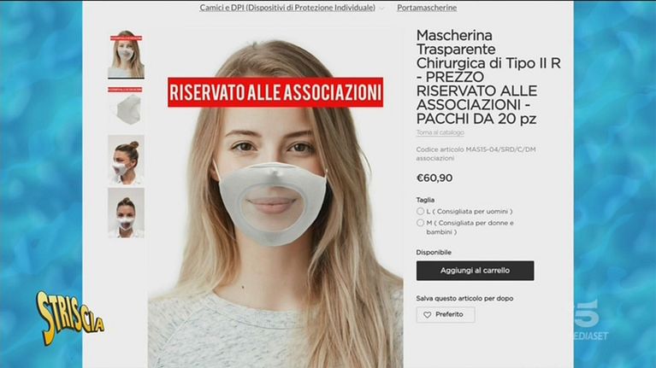The image size is (656, 368).
Task: Click the Preferito button
Action: (446, 314)
